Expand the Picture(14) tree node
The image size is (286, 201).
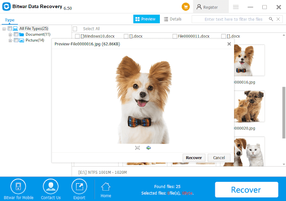[x=10, y=40]
